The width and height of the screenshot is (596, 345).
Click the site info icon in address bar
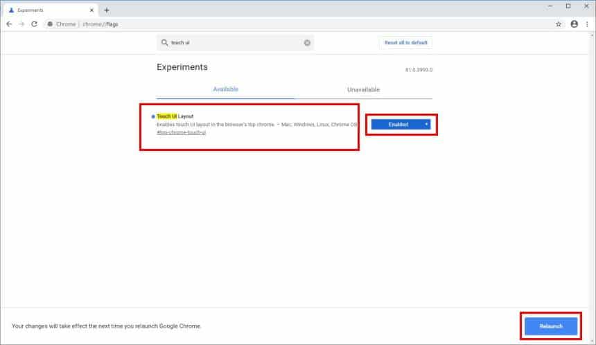pos(50,24)
